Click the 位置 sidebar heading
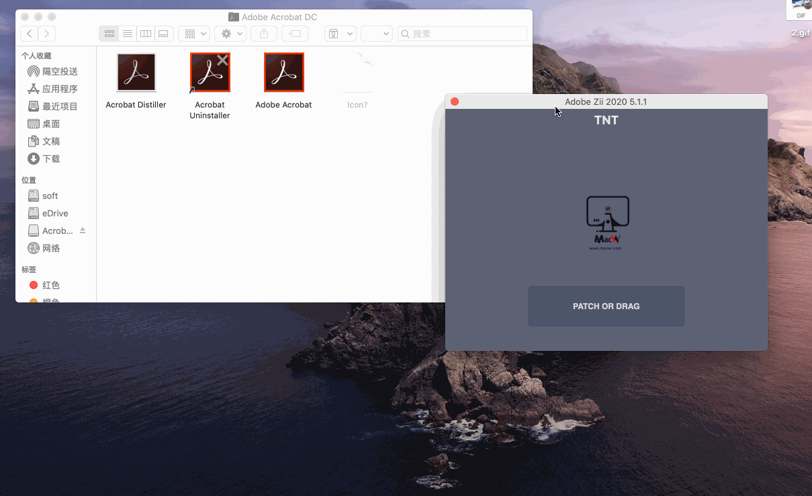 point(29,180)
